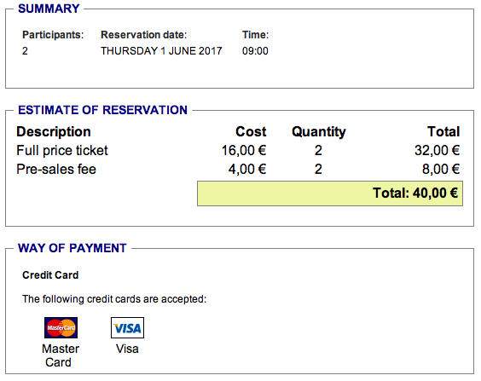This screenshot has width=481, height=381.
Task: Click the MasterCard logo icon
Action: tap(61, 327)
